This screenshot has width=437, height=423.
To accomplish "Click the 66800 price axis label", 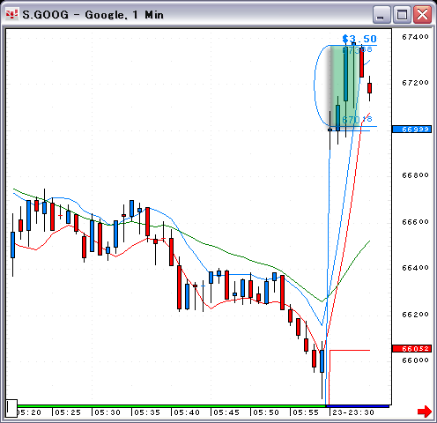I will (x=415, y=175).
